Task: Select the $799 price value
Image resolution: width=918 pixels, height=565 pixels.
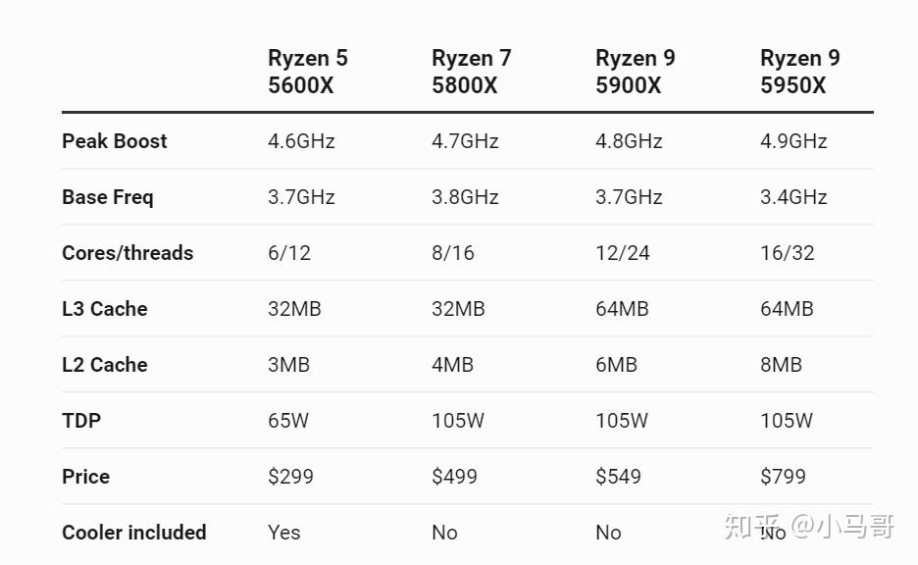Action: pyautogui.click(x=783, y=477)
